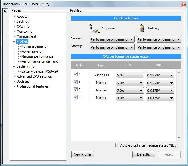Toggle checkbox for state index 2
The height and width of the screenshot is (166, 188).
(75, 90)
